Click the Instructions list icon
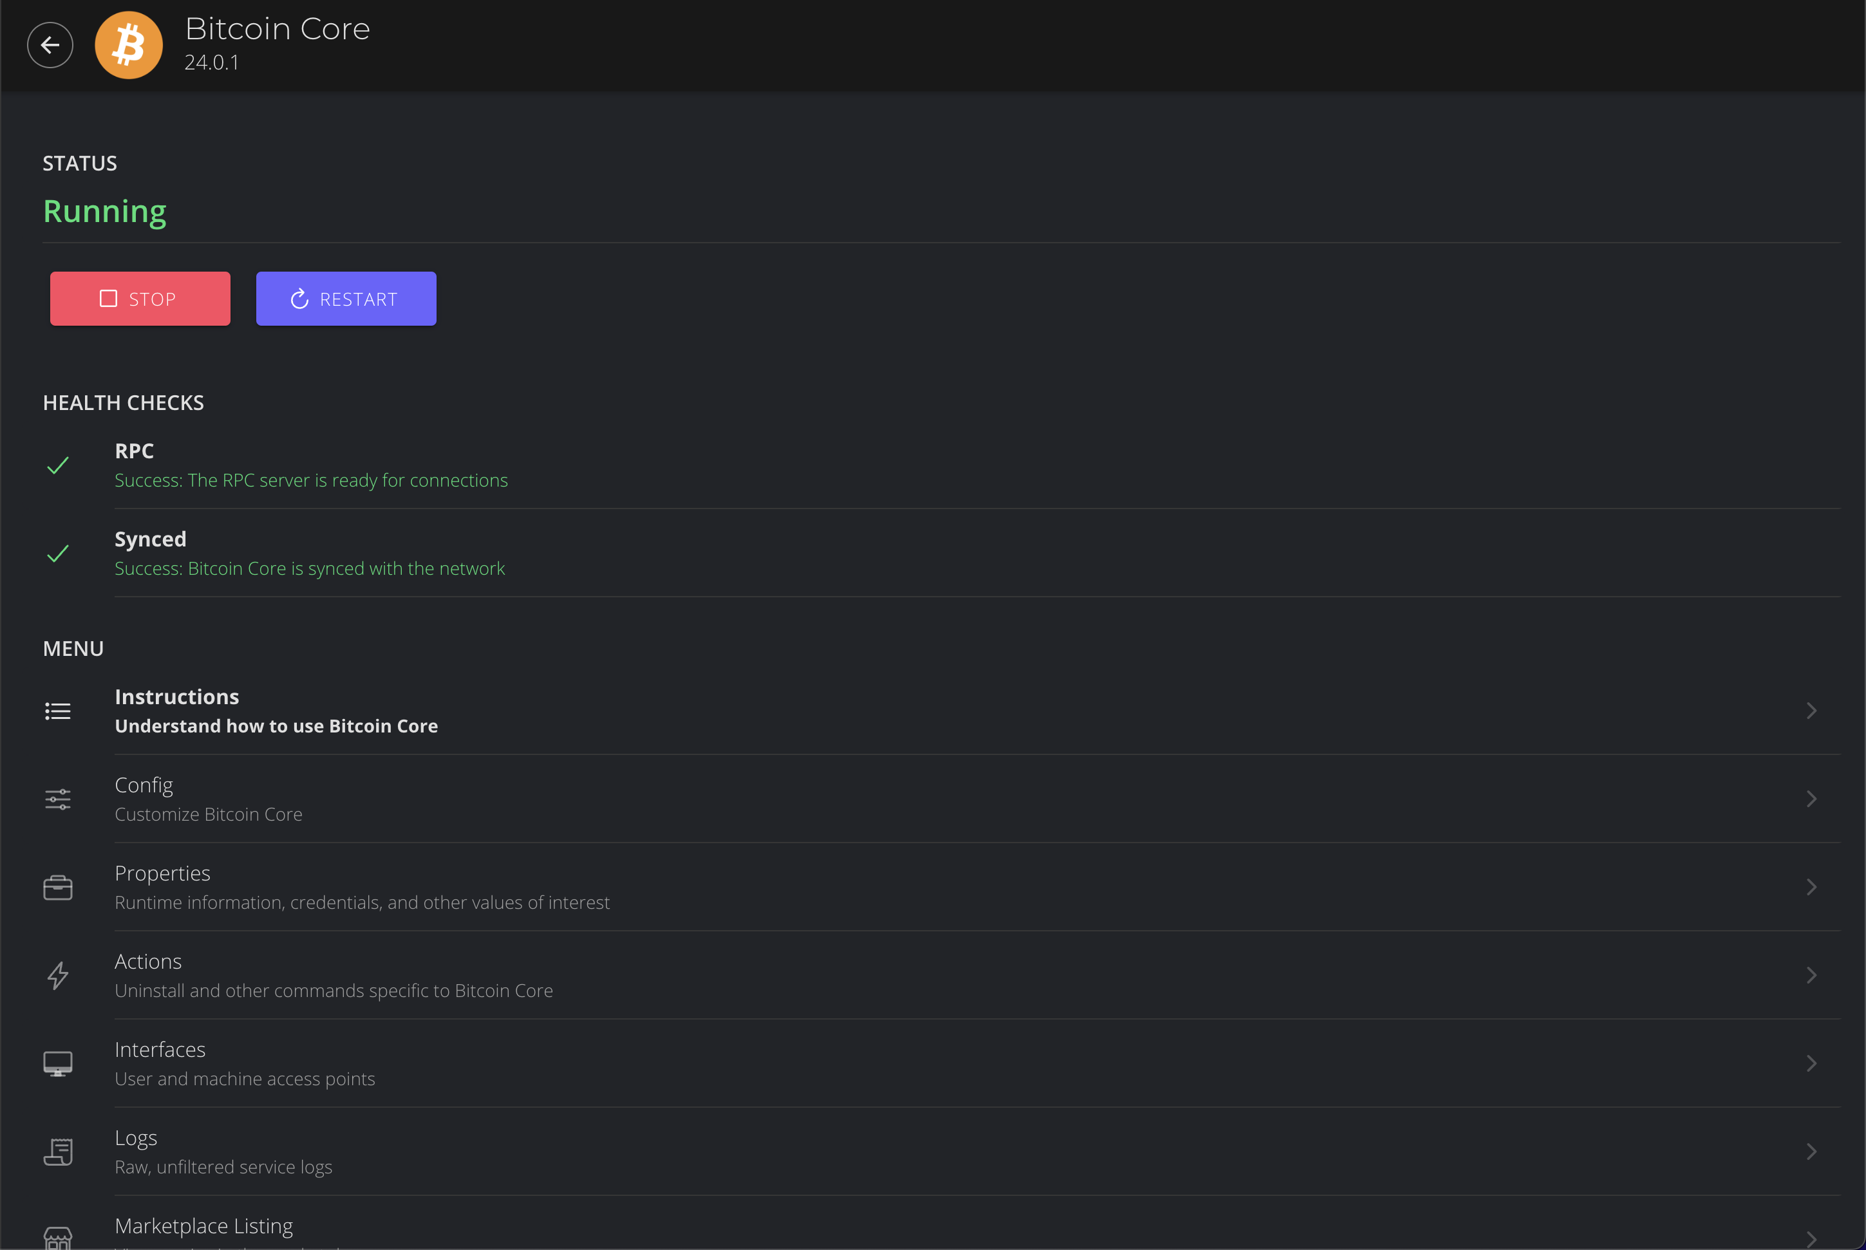 pos(57,711)
